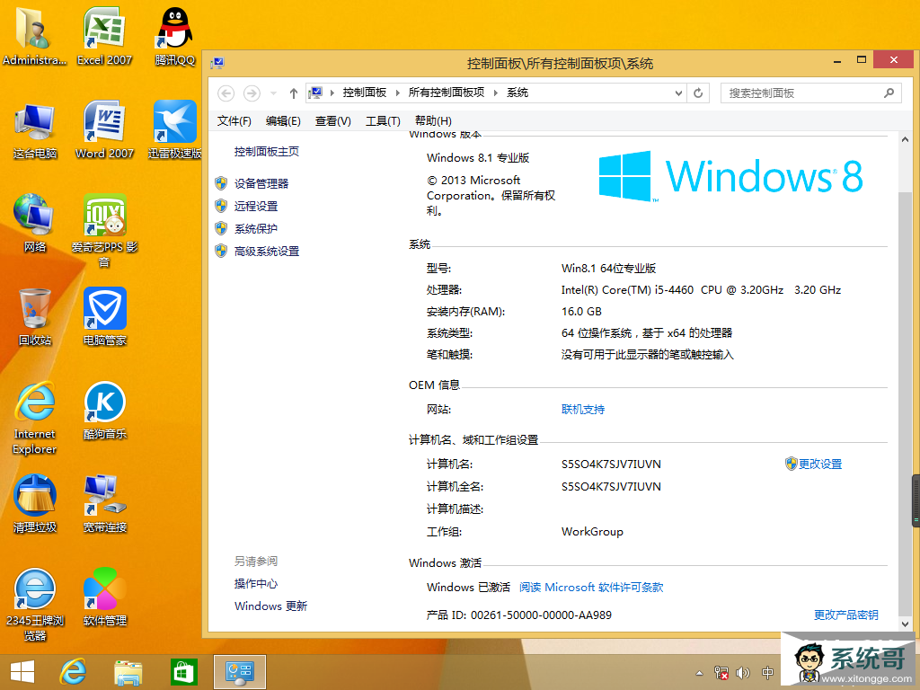Go to 控制面板主页
The image size is (920, 690).
click(x=266, y=151)
